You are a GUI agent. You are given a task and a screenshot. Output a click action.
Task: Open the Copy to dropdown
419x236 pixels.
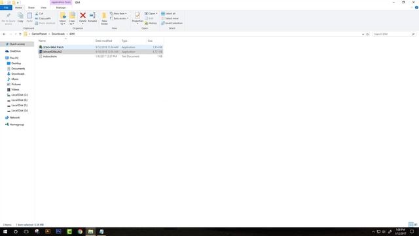tap(72, 22)
